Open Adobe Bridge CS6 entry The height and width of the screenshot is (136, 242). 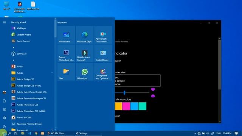pyautogui.click(x=32, y=79)
